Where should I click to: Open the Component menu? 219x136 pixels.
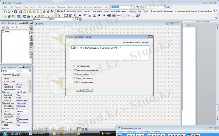[50, 7]
